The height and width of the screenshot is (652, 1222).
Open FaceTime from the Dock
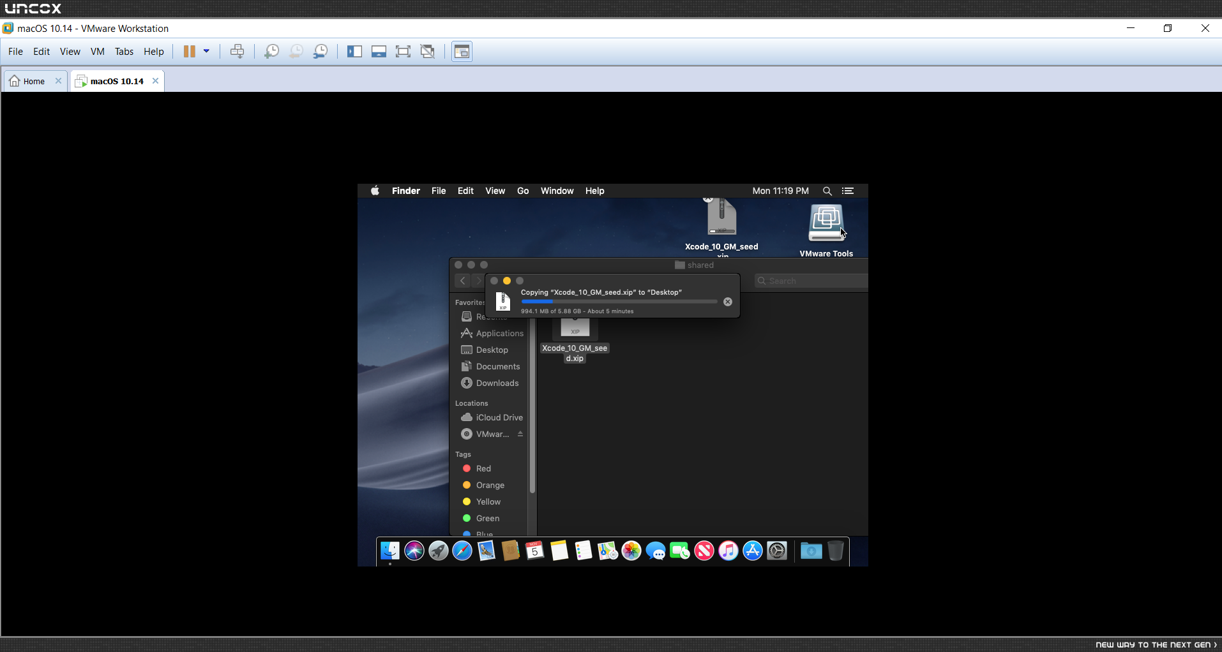click(x=680, y=551)
